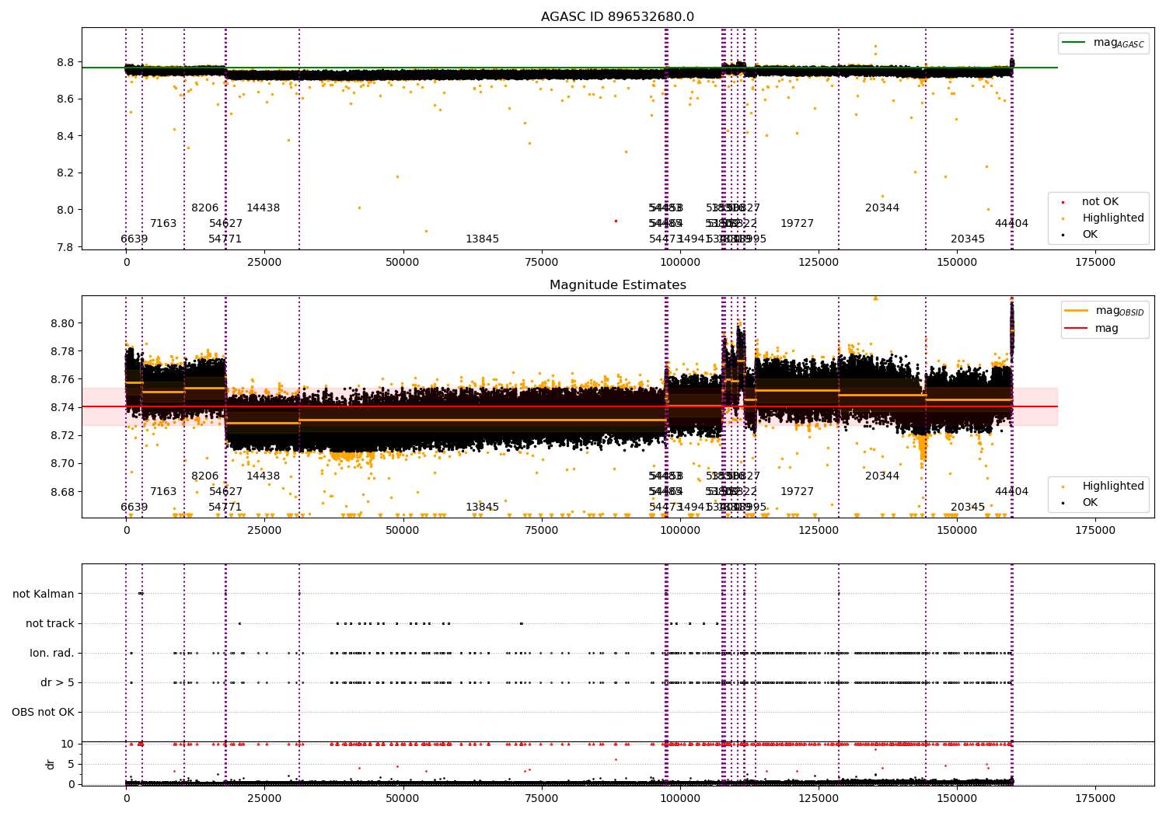Click obsid label '14438' in the AGASC ID plot
1166x816 pixels.
tap(264, 208)
